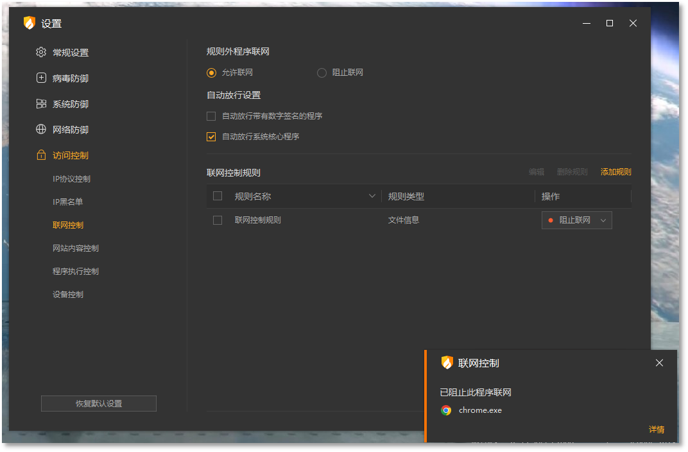Viewport: 688px width, 452px height.
Task: Maximize the 设置 window
Action: (x=610, y=23)
